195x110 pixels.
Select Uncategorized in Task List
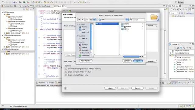point(179,16)
